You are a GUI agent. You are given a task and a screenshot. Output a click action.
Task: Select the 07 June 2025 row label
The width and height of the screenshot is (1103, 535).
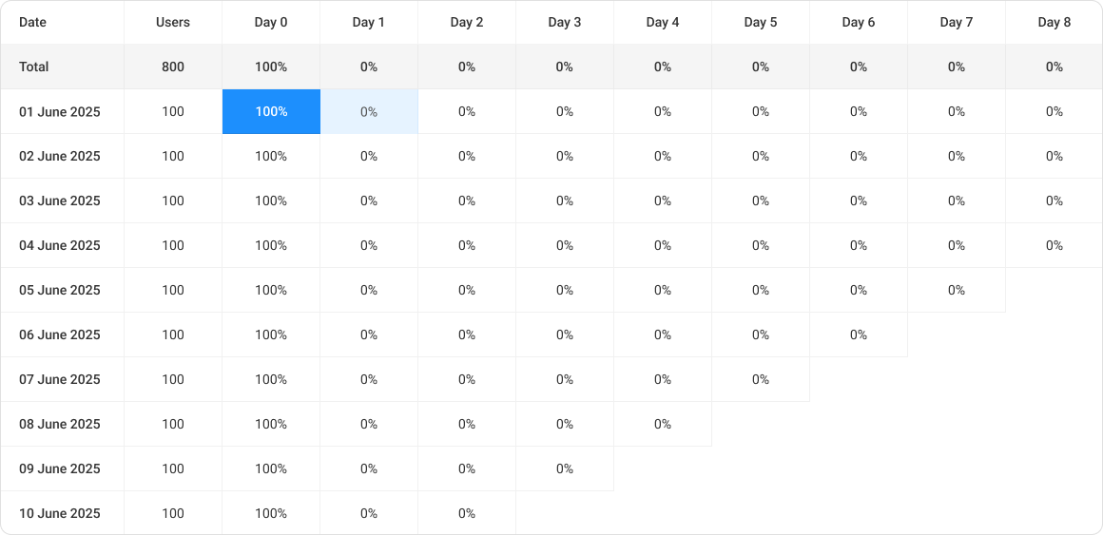tap(60, 379)
